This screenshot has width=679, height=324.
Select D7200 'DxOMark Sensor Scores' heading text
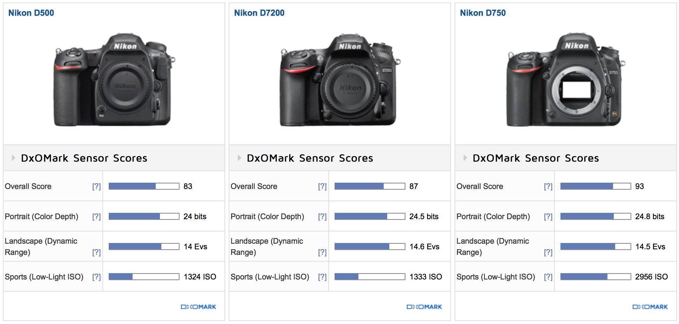(310, 158)
